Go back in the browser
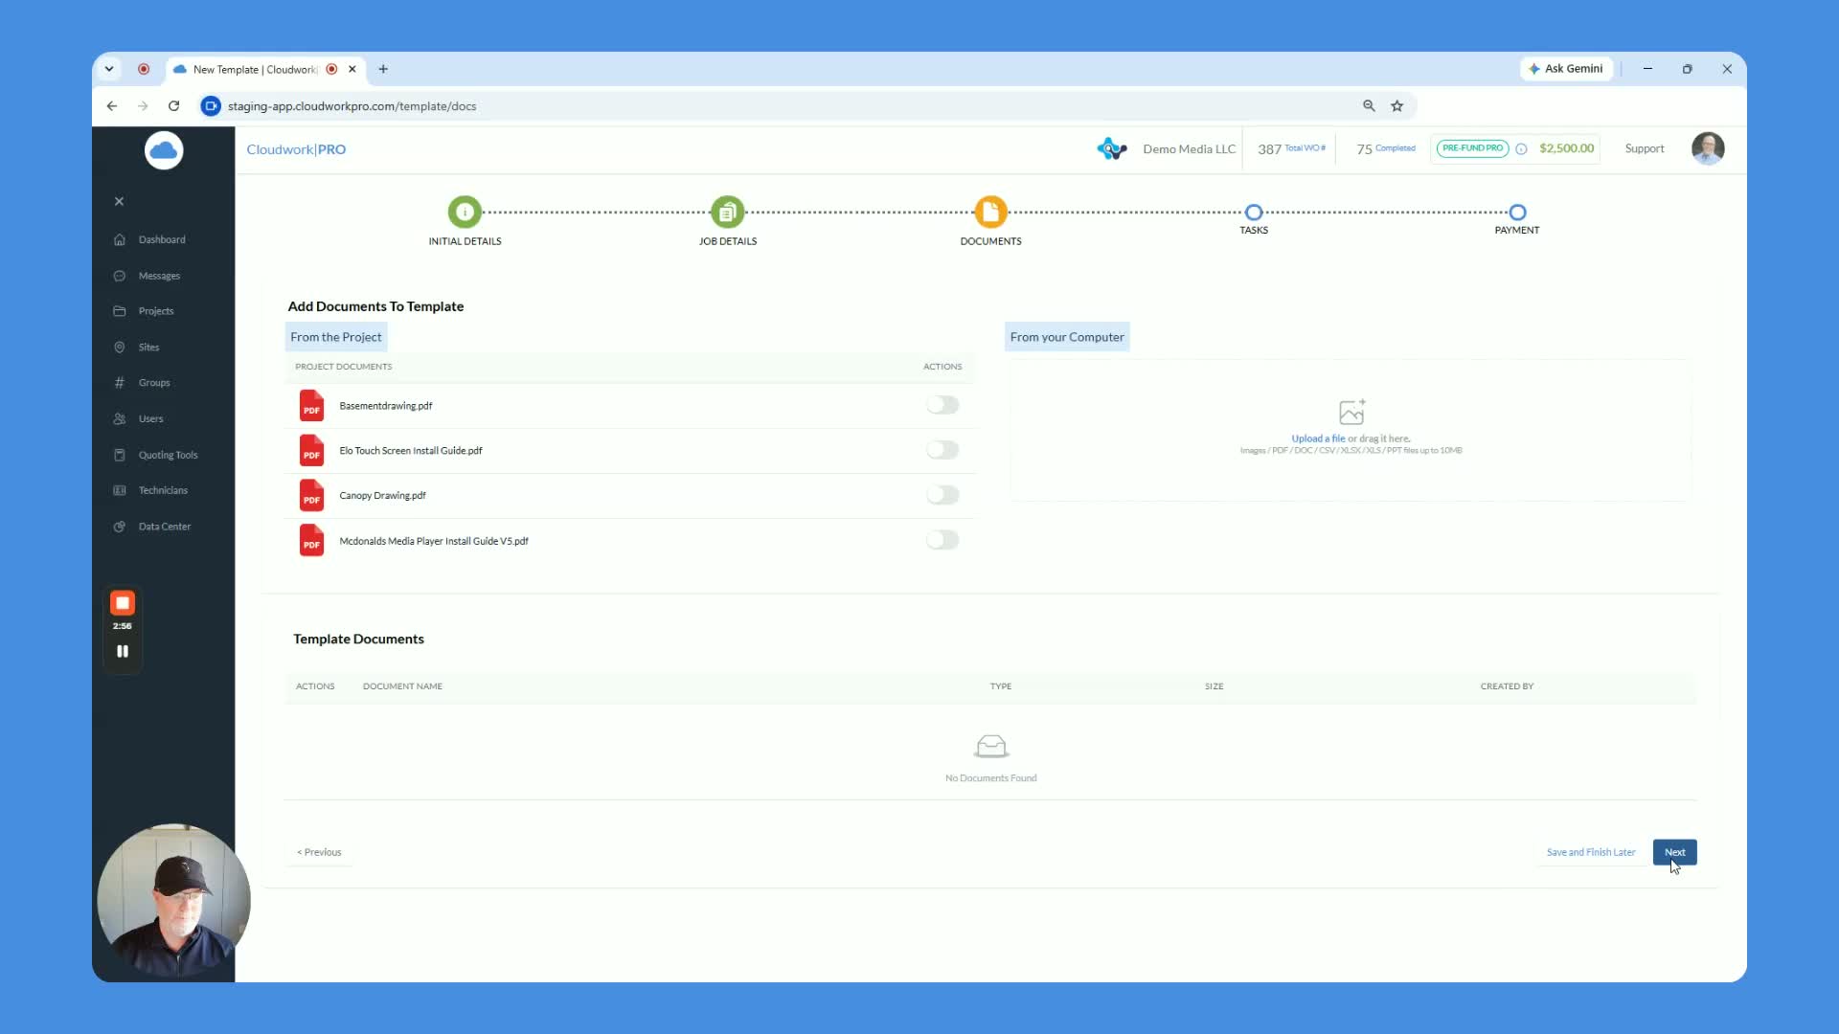Image resolution: width=1839 pixels, height=1034 pixels. point(112,106)
